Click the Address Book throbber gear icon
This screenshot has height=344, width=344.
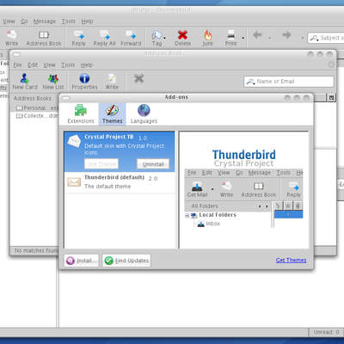[331, 64]
